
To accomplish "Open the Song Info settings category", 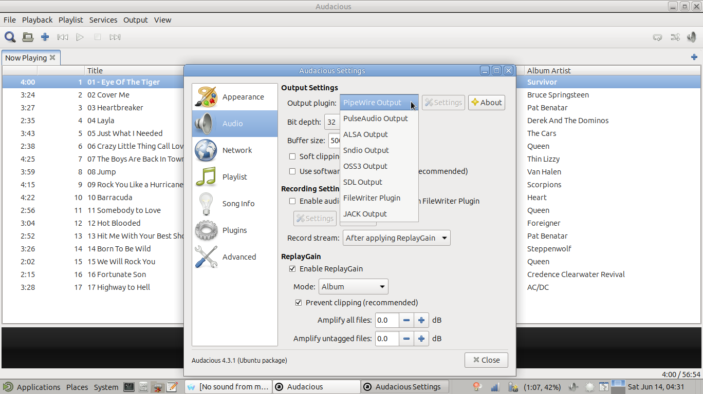I will (235, 204).
